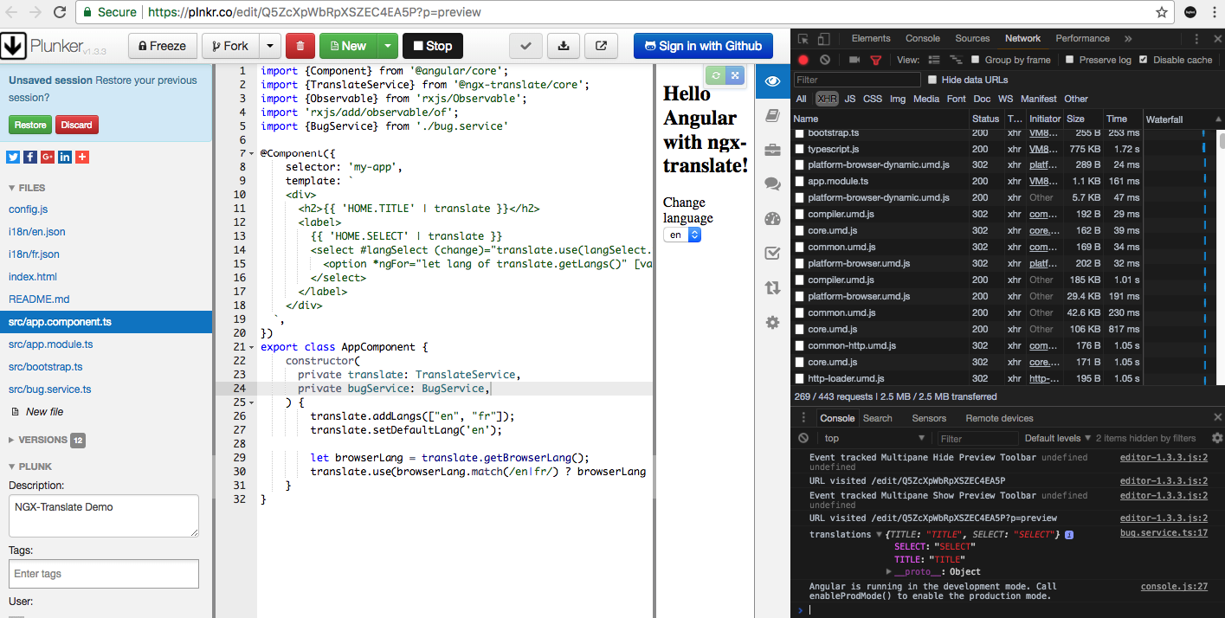
Task: Reload the page in Chrome
Action: click(x=60, y=12)
